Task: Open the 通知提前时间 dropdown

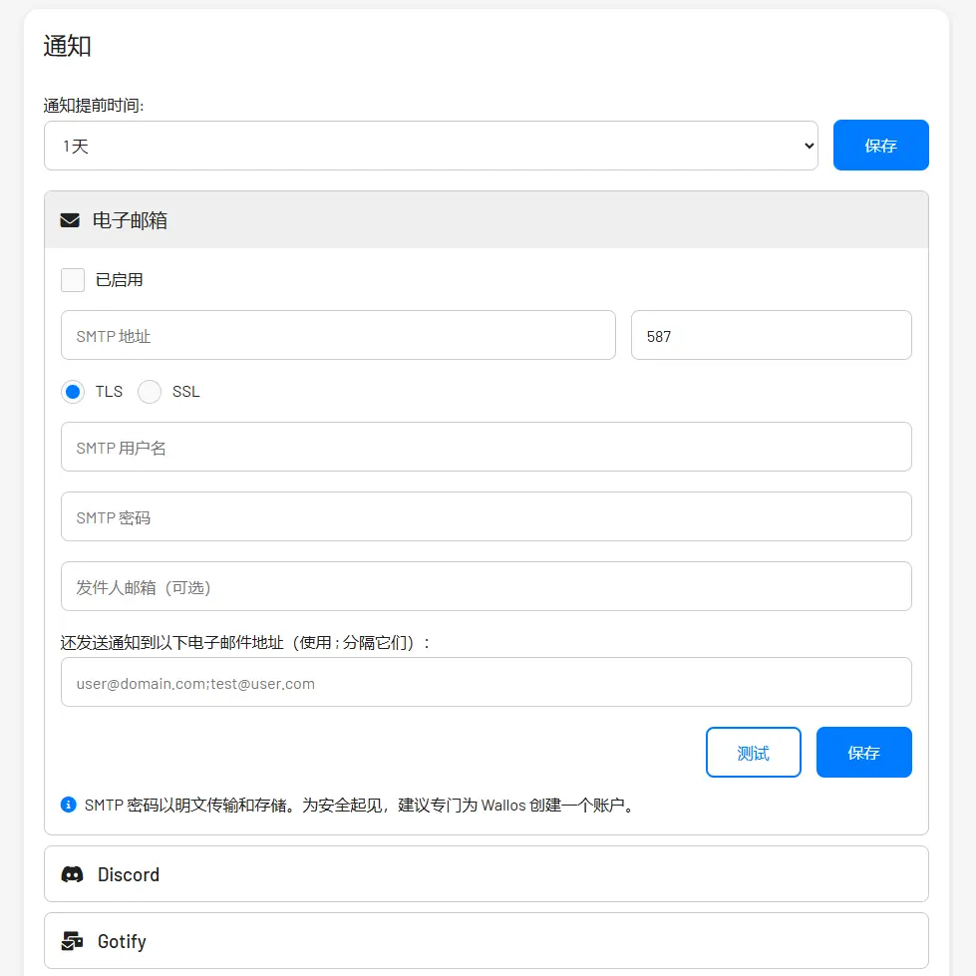Action: 431,145
